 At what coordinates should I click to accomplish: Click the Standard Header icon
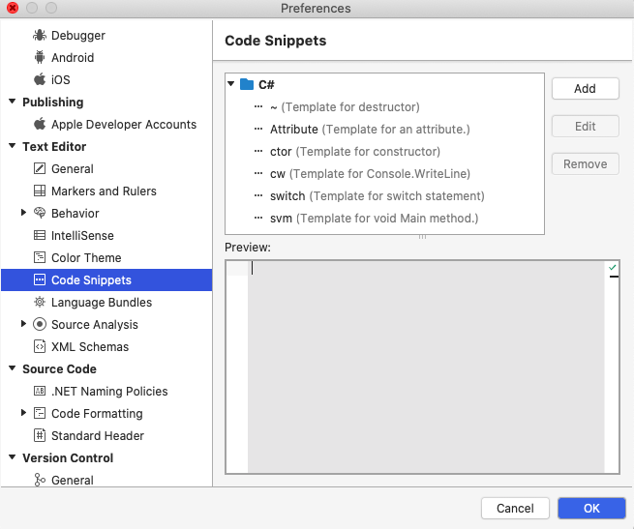tap(40, 436)
